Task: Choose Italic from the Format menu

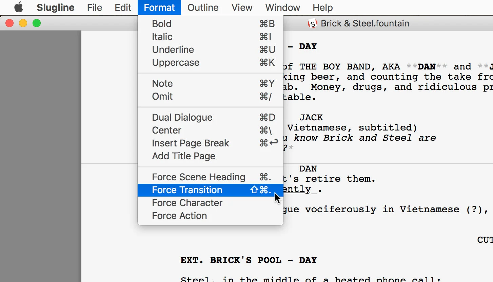Action: [211, 37]
